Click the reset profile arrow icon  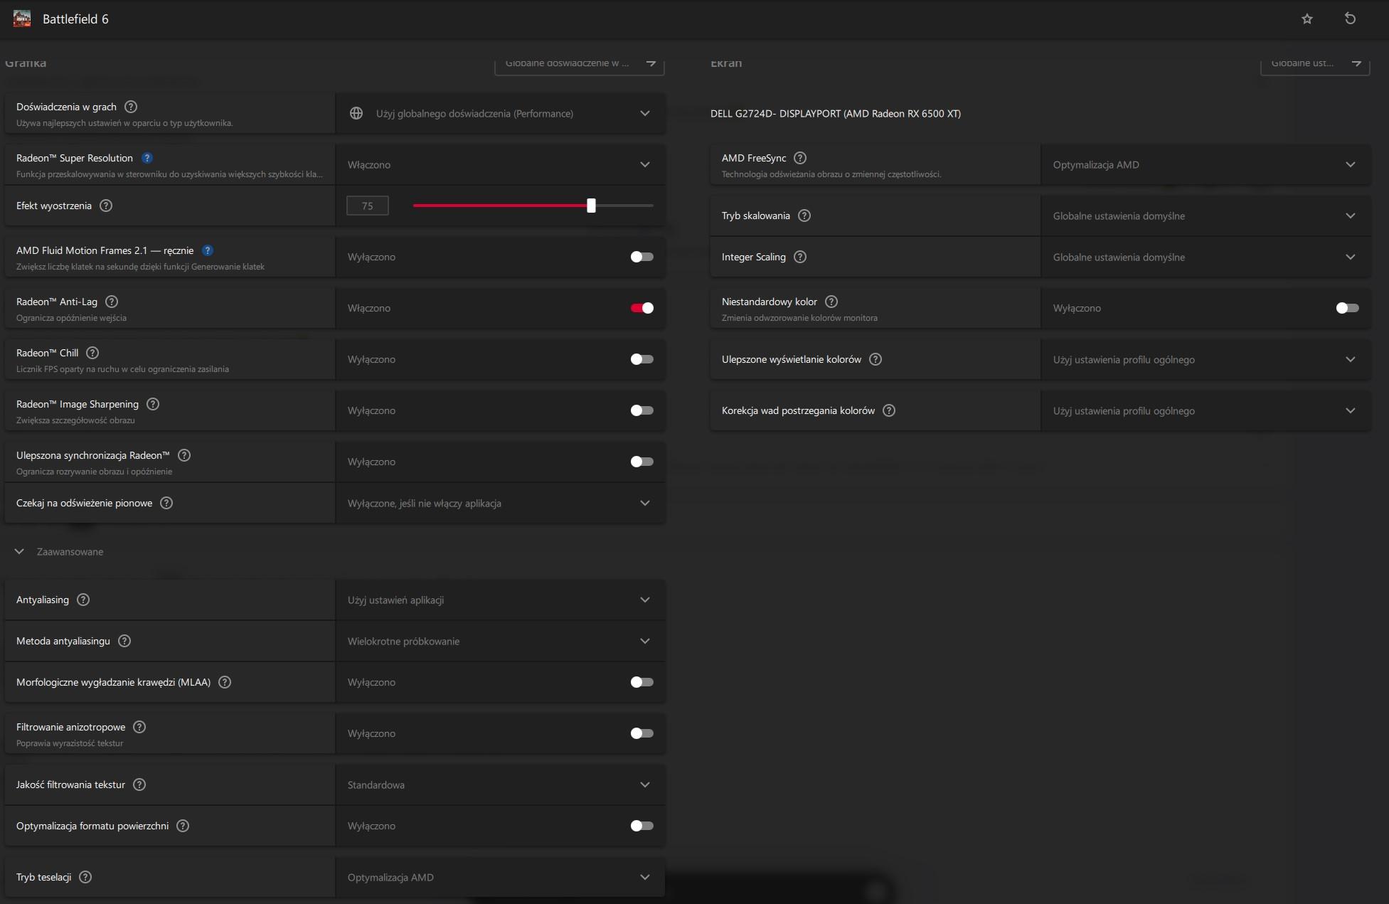click(1350, 19)
